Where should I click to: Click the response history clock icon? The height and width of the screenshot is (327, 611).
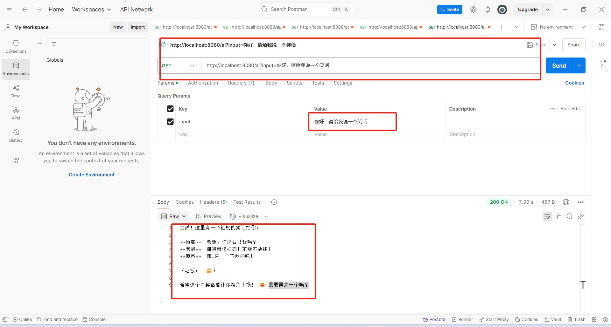274,202
